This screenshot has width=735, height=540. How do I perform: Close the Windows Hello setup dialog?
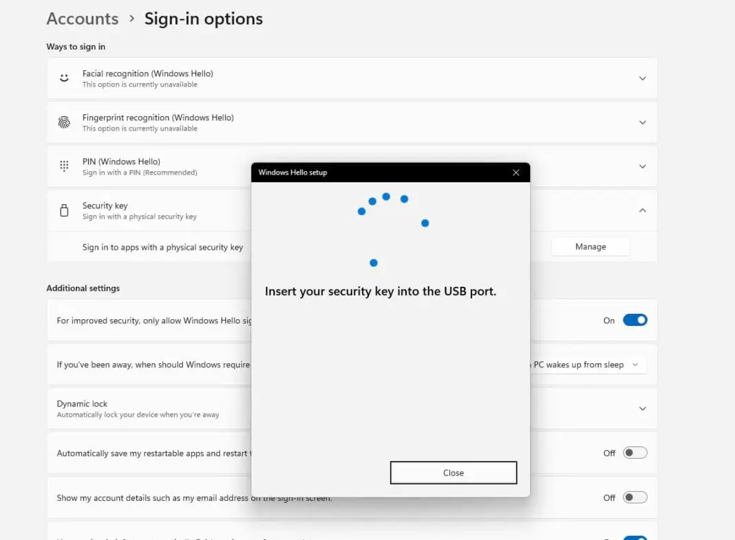(453, 473)
